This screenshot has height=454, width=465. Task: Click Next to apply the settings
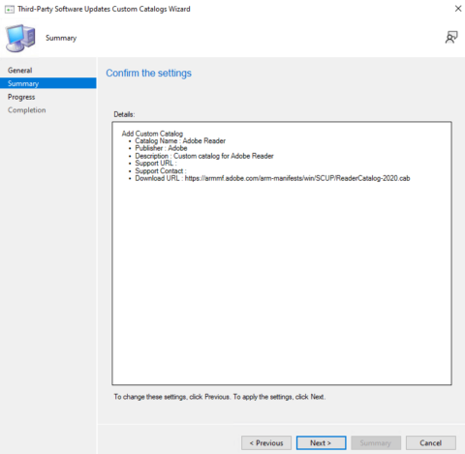(x=321, y=443)
